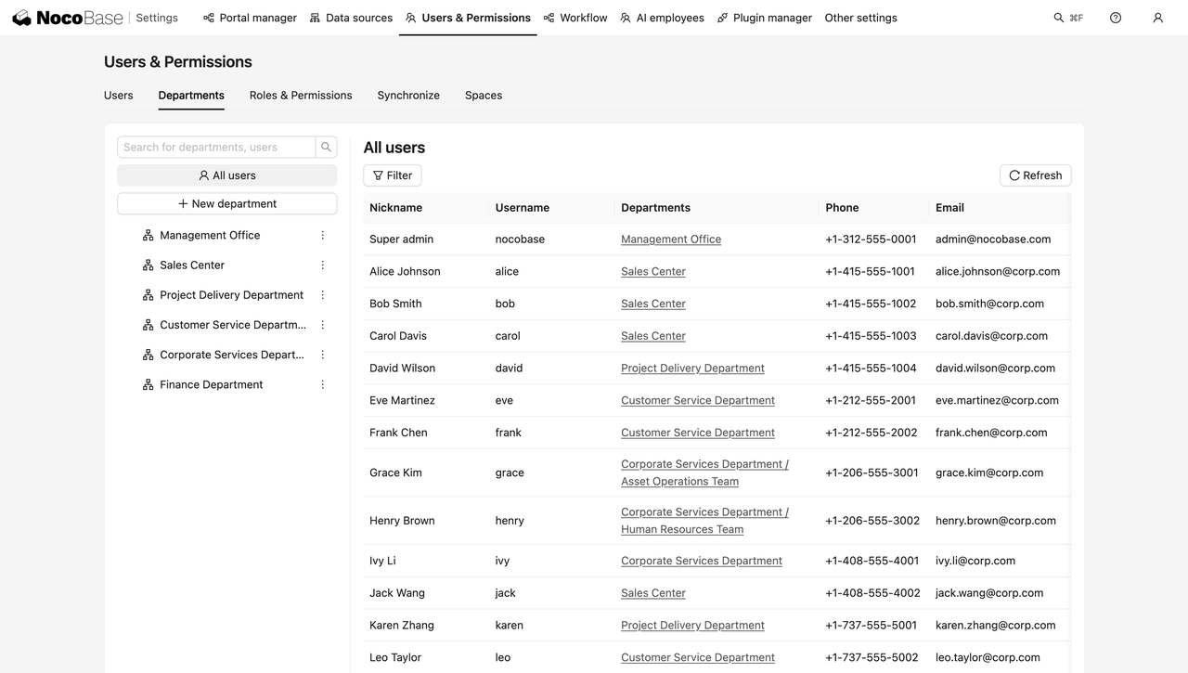This screenshot has height=673, width=1188.
Task: Open Data sources in top navigation
Action: (x=351, y=18)
